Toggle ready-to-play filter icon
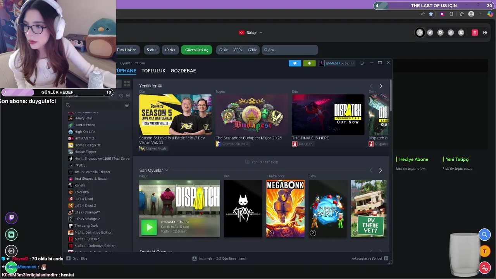The image size is (496, 279). 128,95
